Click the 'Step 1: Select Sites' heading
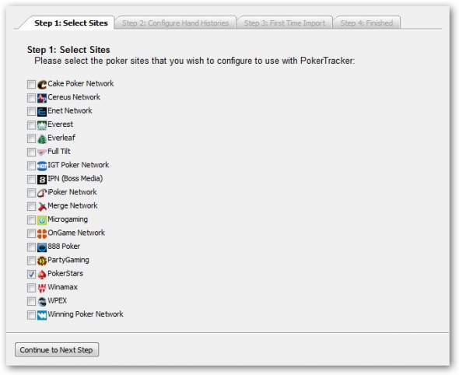459x375 pixels. [x=68, y=50]
